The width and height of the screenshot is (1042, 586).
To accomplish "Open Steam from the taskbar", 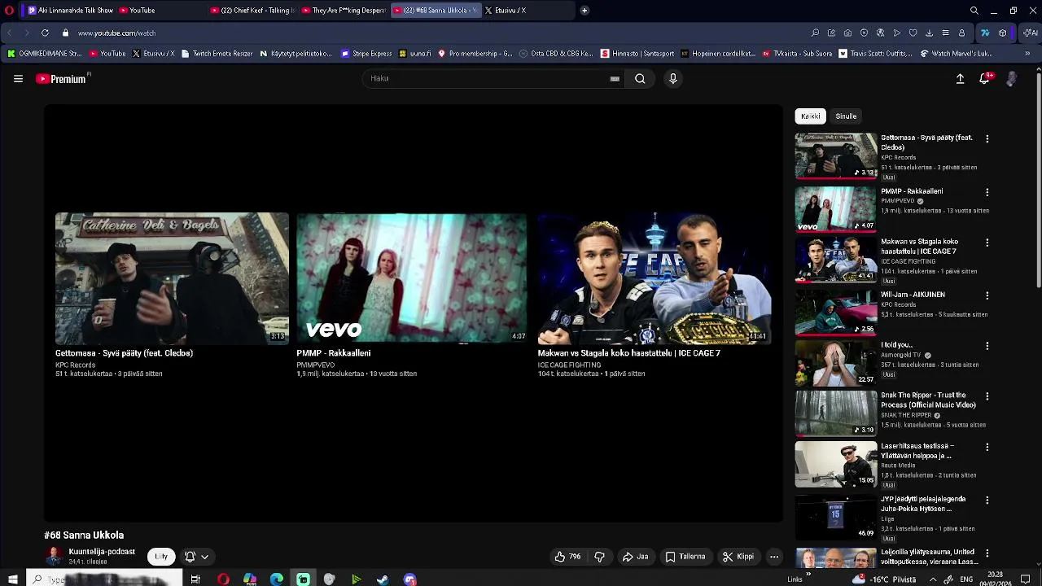I will (x=383, y=579).
